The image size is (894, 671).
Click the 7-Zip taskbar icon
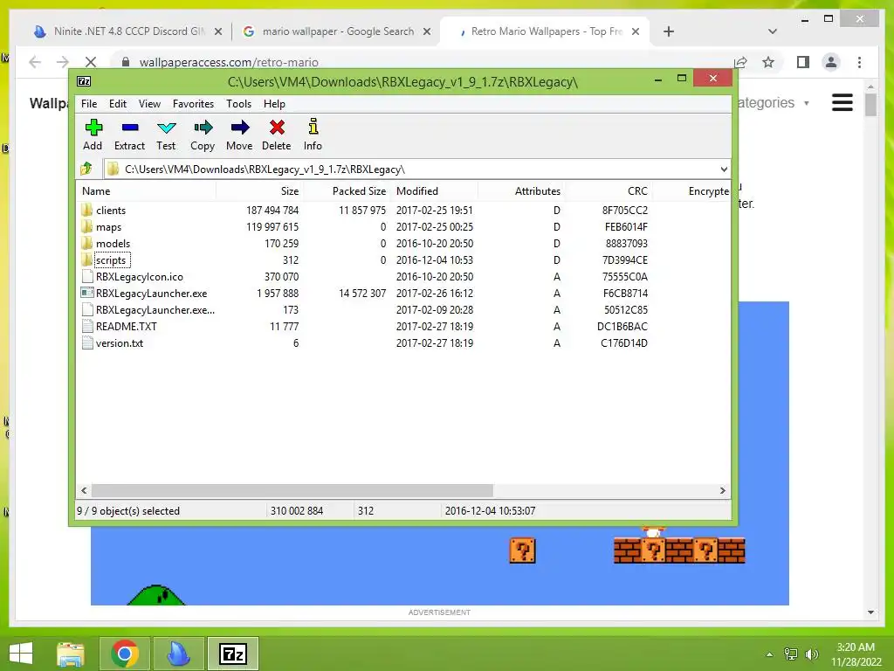click(233, 654)
